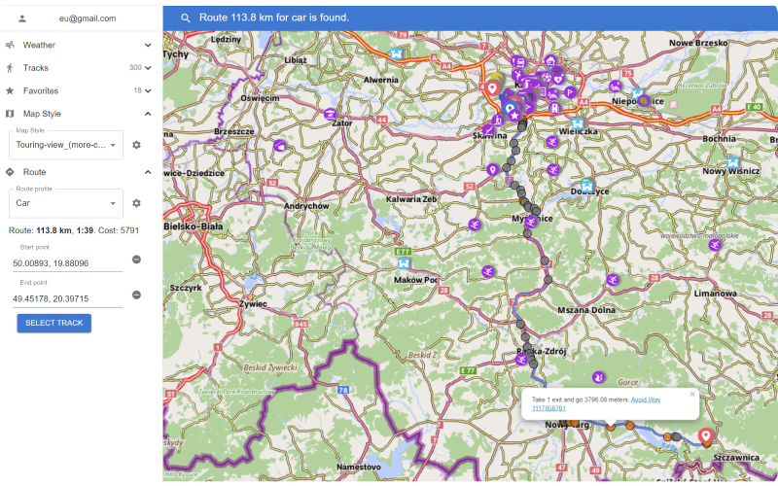Expand the Tracks section
This screenshot has height=486, width=778.
(x=148, y=68)
